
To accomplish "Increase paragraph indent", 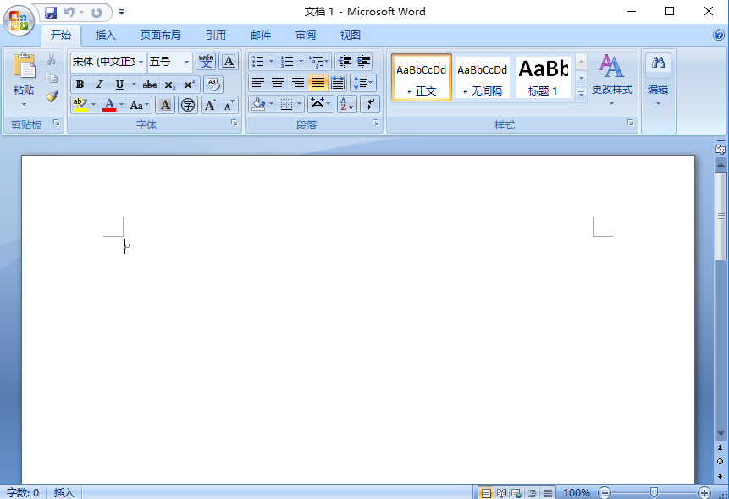I will [363, 62].
